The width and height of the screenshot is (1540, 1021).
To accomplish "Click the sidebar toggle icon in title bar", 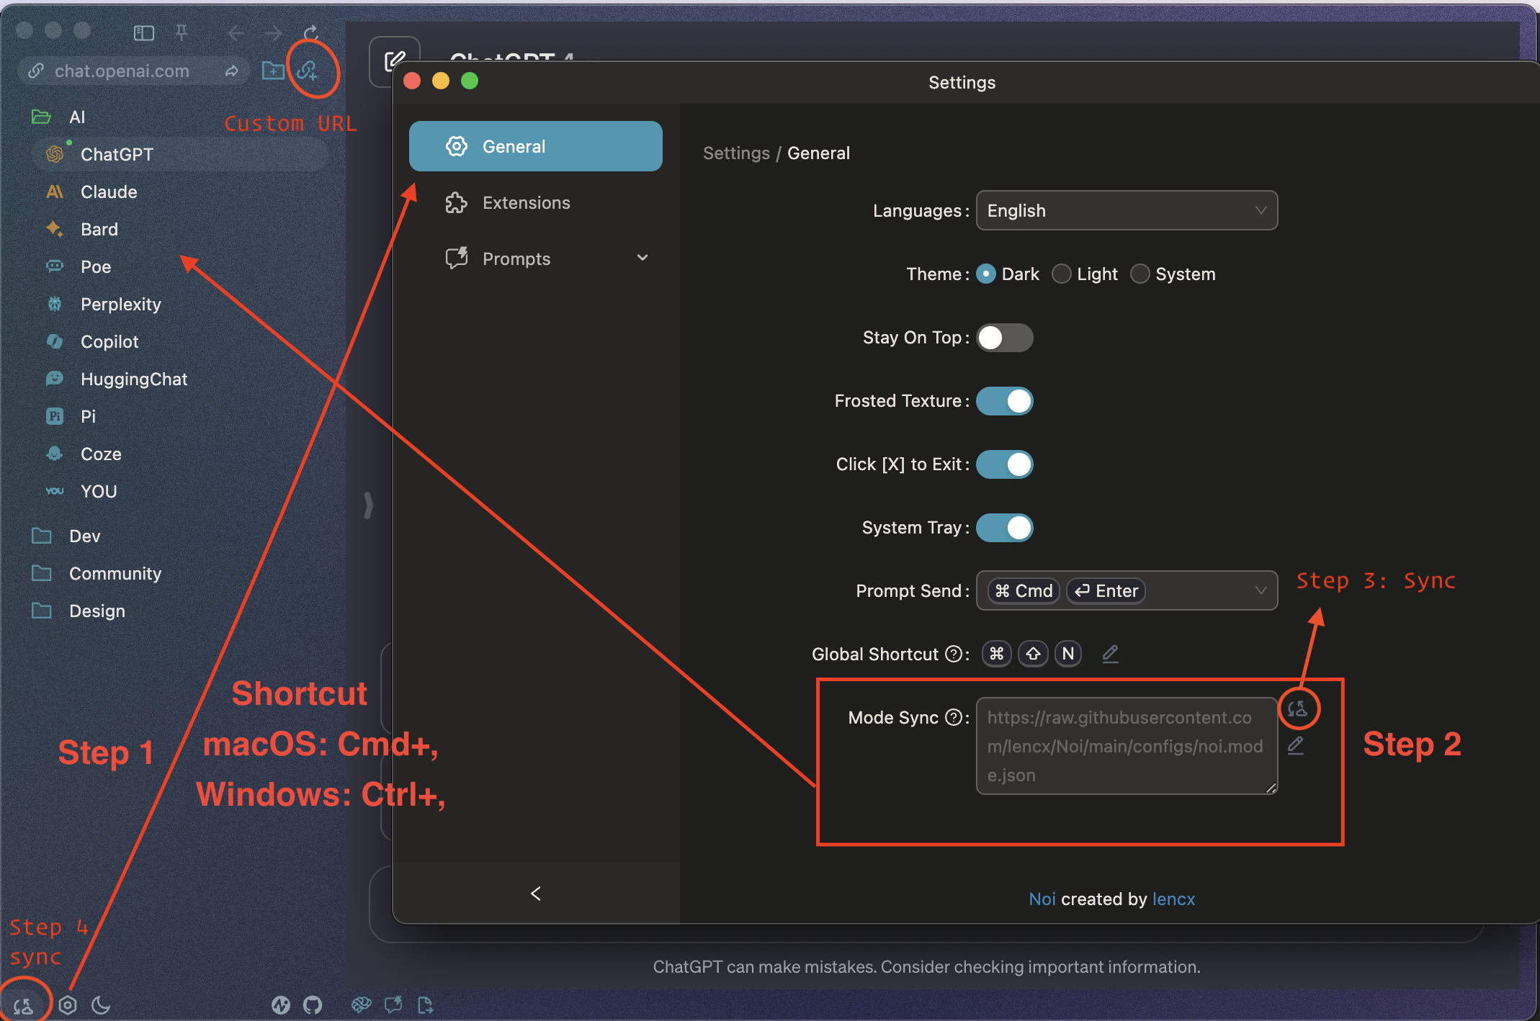I will point(143,32).
